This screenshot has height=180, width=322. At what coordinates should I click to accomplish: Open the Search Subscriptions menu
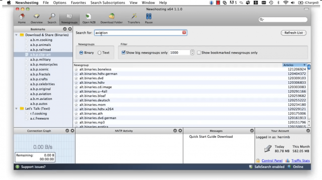(x=108, y=3)
